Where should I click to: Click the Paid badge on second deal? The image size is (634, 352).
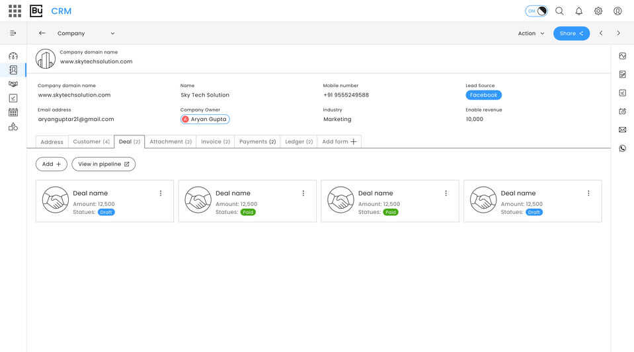click(248, 212)
